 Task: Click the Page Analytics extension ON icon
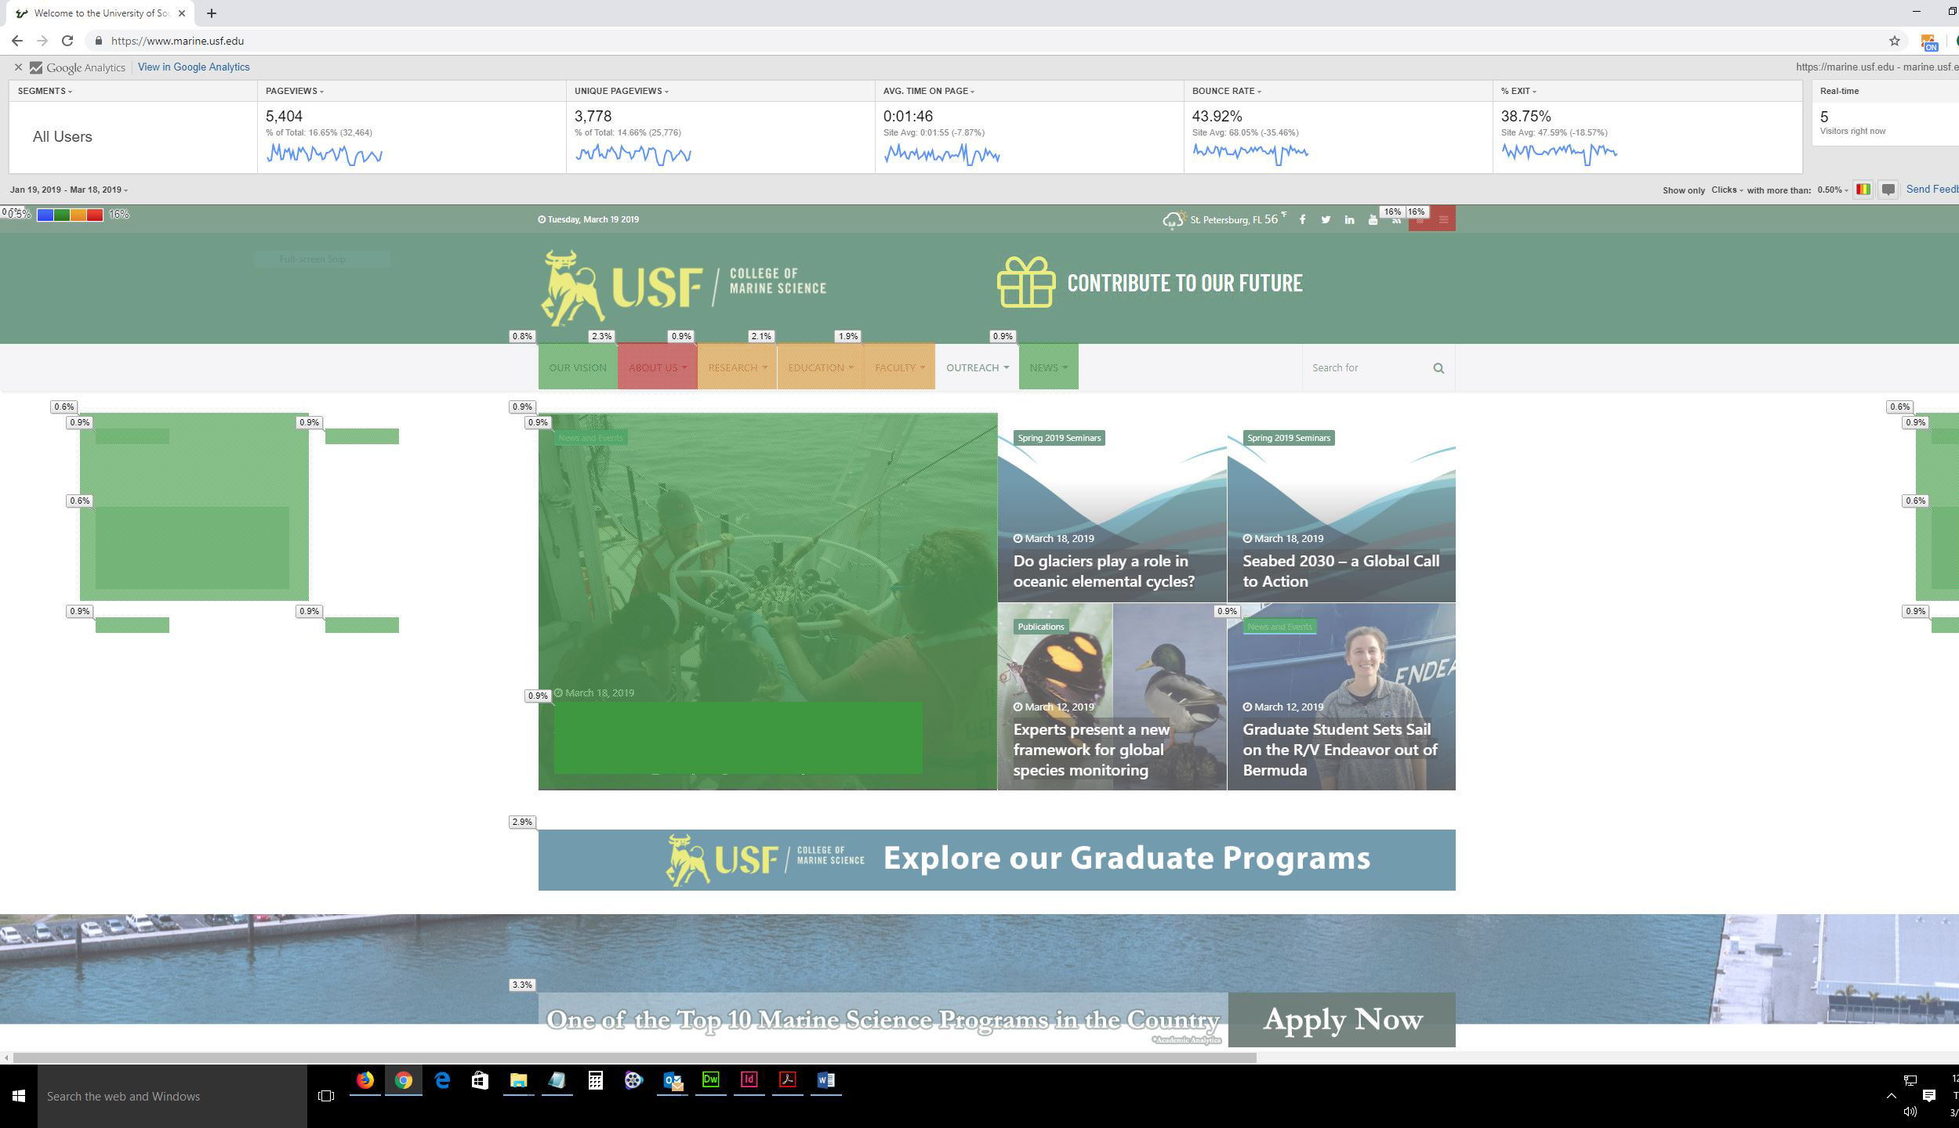tap(1928, 42)
